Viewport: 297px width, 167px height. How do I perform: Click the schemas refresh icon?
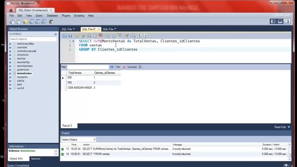tap(56, 34)
